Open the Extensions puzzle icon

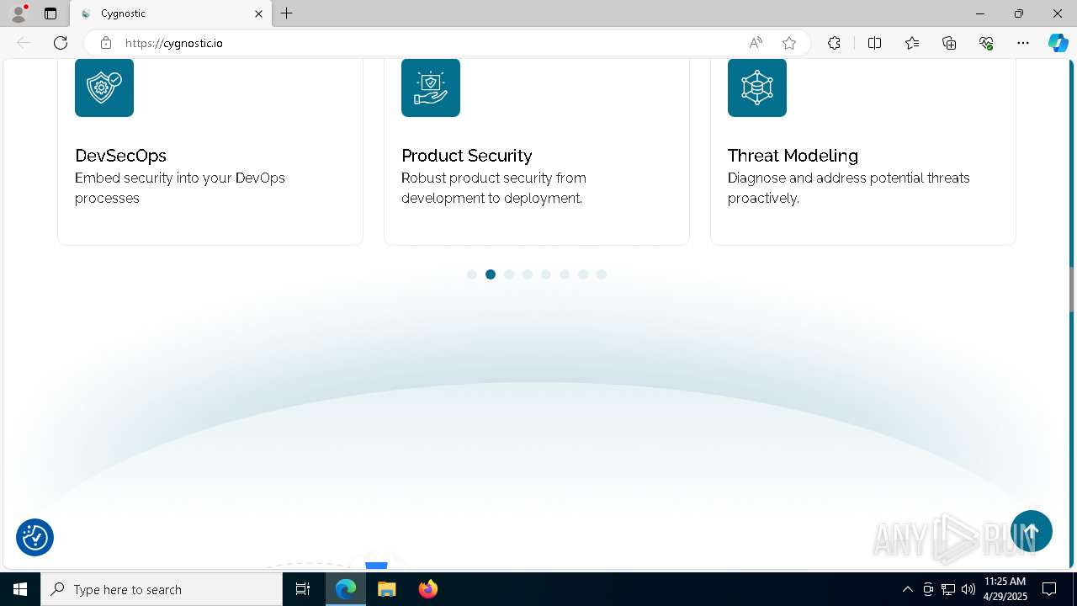[x=834, y=43]
